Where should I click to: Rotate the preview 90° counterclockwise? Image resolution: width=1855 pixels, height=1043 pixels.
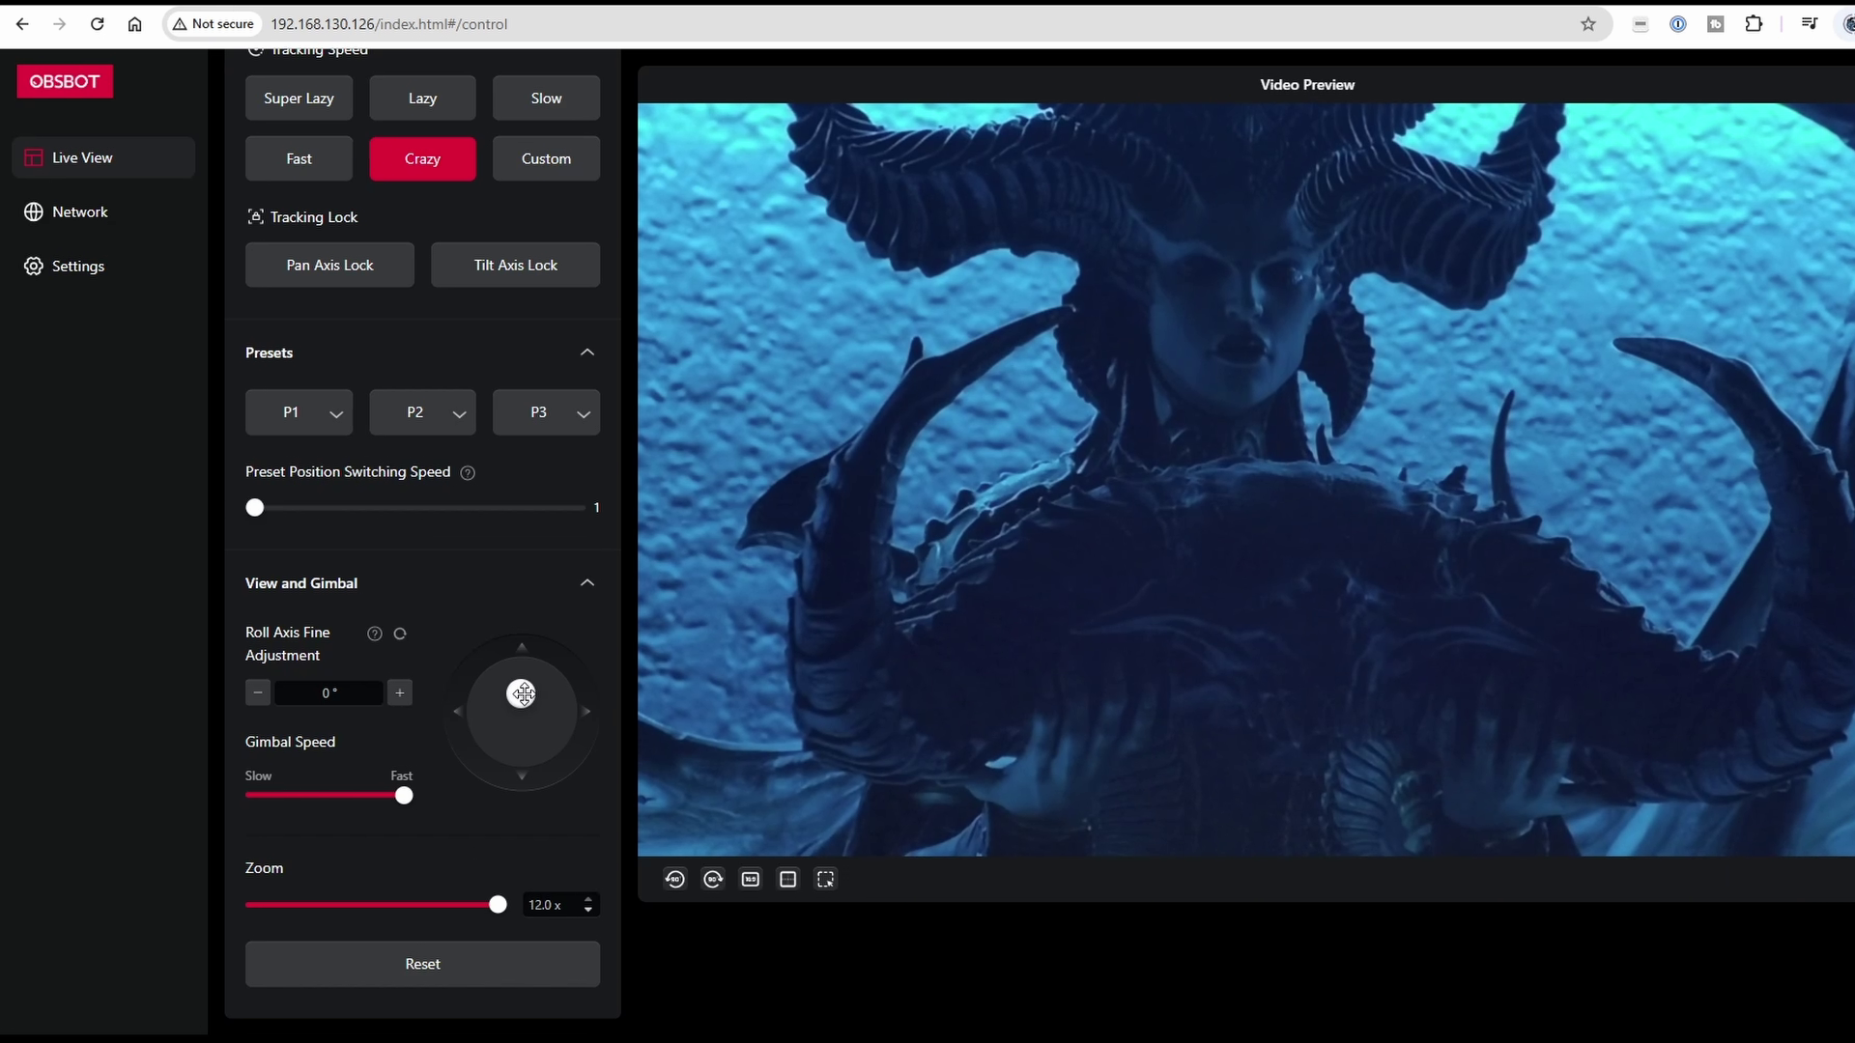click(674, 879)
